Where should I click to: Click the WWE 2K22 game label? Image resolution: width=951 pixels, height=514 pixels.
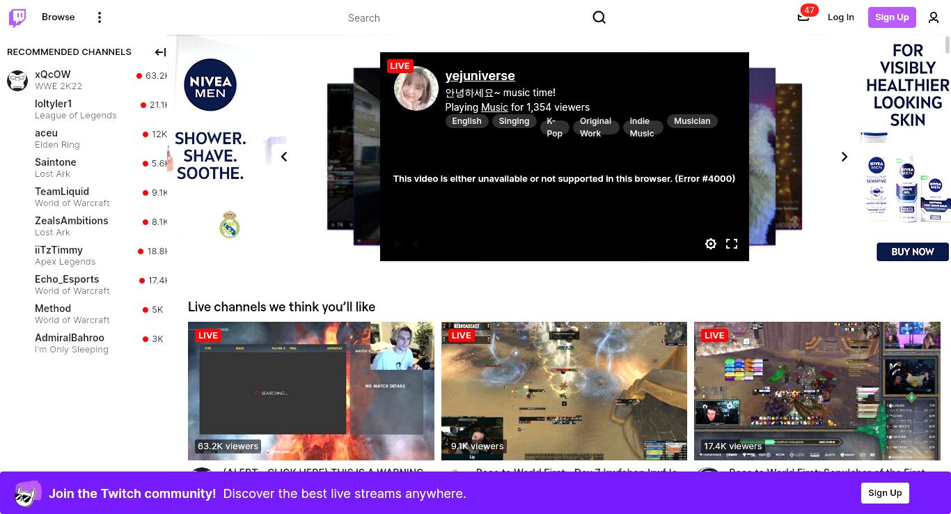click(58, 86)
